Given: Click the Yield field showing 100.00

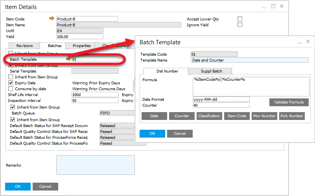Looking at the screenshot, I should [80, 36].
